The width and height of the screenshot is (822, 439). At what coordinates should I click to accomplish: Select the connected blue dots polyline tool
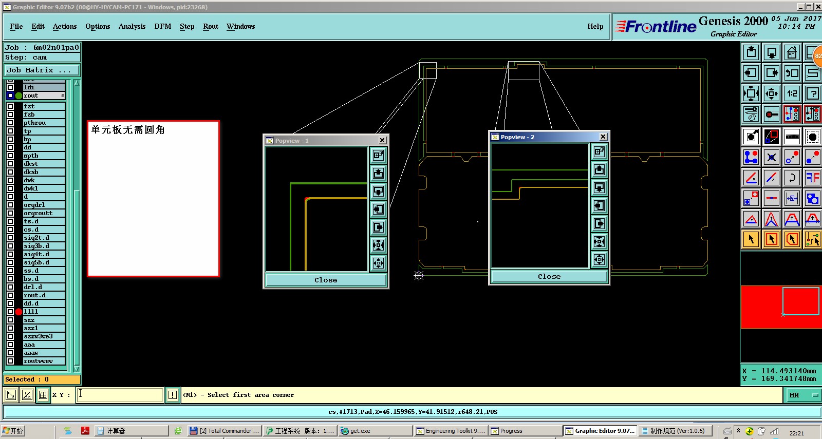[x=751, y=157]
